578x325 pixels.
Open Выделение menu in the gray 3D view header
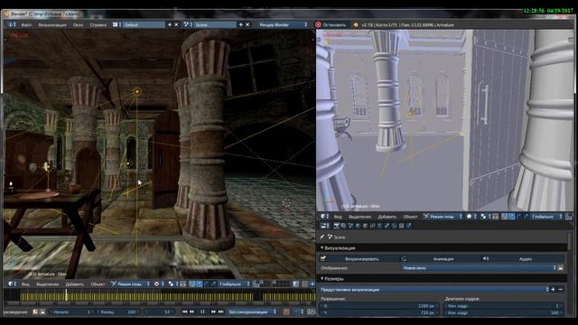coord(359,217)
